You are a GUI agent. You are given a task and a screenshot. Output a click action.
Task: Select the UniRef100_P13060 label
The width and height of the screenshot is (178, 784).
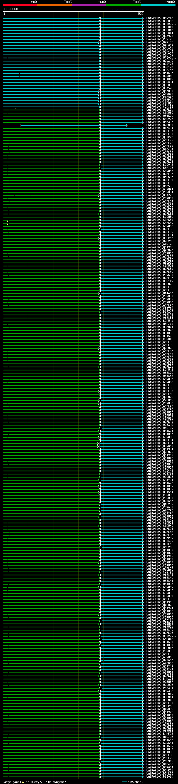click(x=159, y=776)
